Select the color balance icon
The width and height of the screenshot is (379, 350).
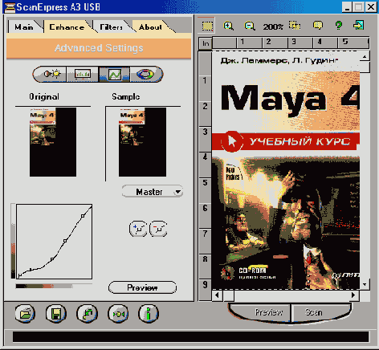click(145, 74)
